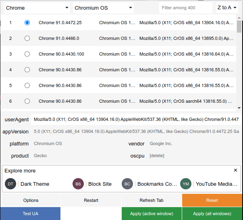The image size is (243, 220).
Task: Click the list scrollbar up arrow
Action: 239,18
